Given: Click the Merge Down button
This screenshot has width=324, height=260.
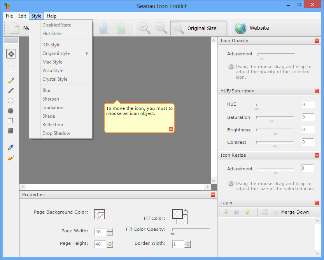Looking at the screenshot, I should tap(295, 212).
